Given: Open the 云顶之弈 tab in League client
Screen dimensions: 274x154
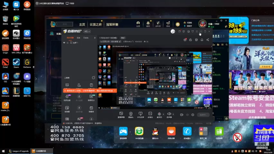Looking at the screenshot, I should (96, 24).
